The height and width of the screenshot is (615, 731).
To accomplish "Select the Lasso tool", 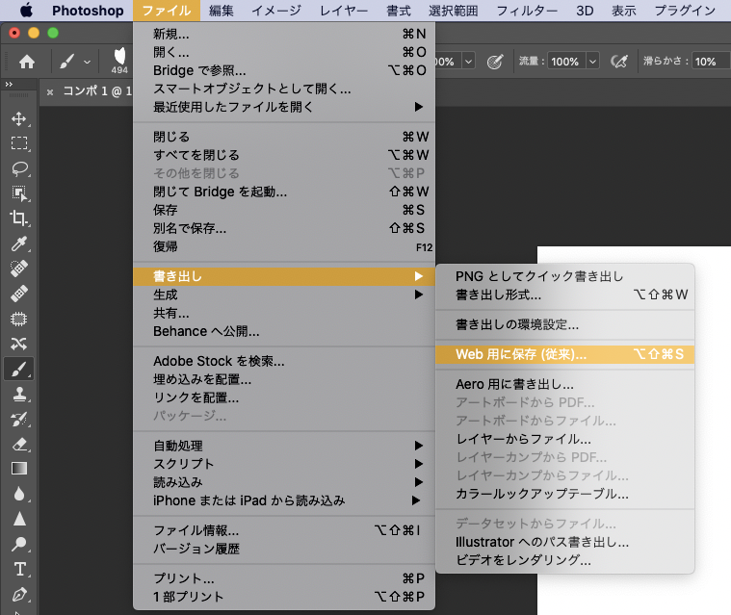I will click(18, 168).
